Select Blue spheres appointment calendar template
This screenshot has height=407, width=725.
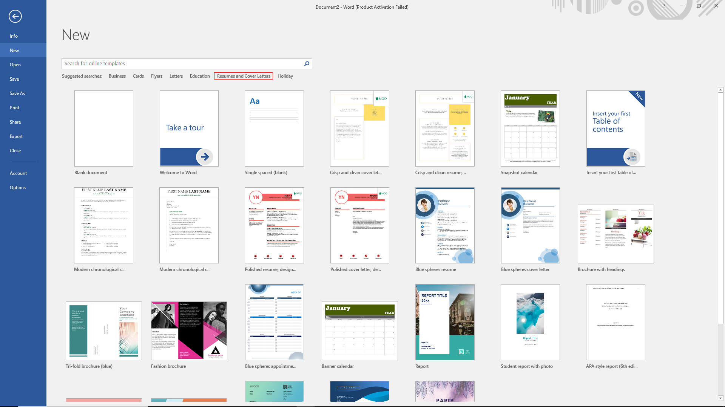274,322
